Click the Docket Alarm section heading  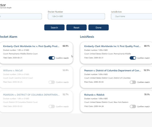tap(9, 37)
